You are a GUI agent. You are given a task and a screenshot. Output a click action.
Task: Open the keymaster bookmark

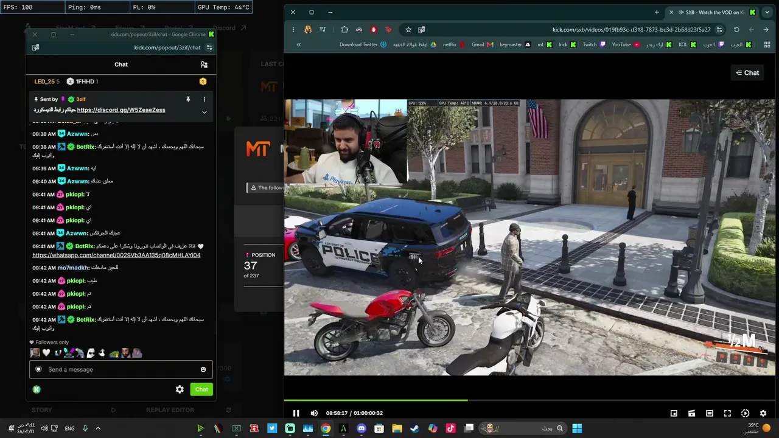point(515,44)
